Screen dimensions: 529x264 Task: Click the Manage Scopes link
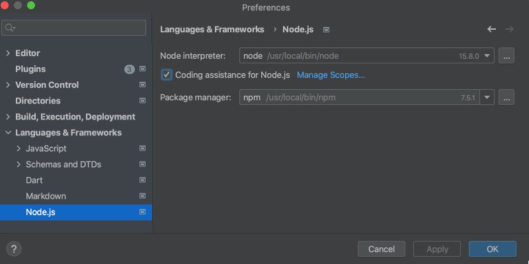[331, 75]
